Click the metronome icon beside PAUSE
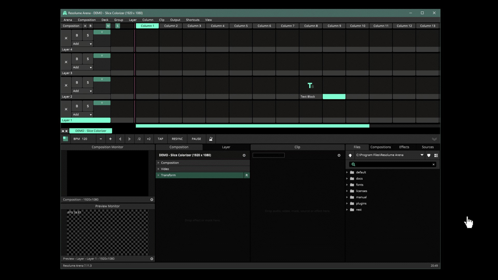The image size is (498, 280). tap(211, 139)
